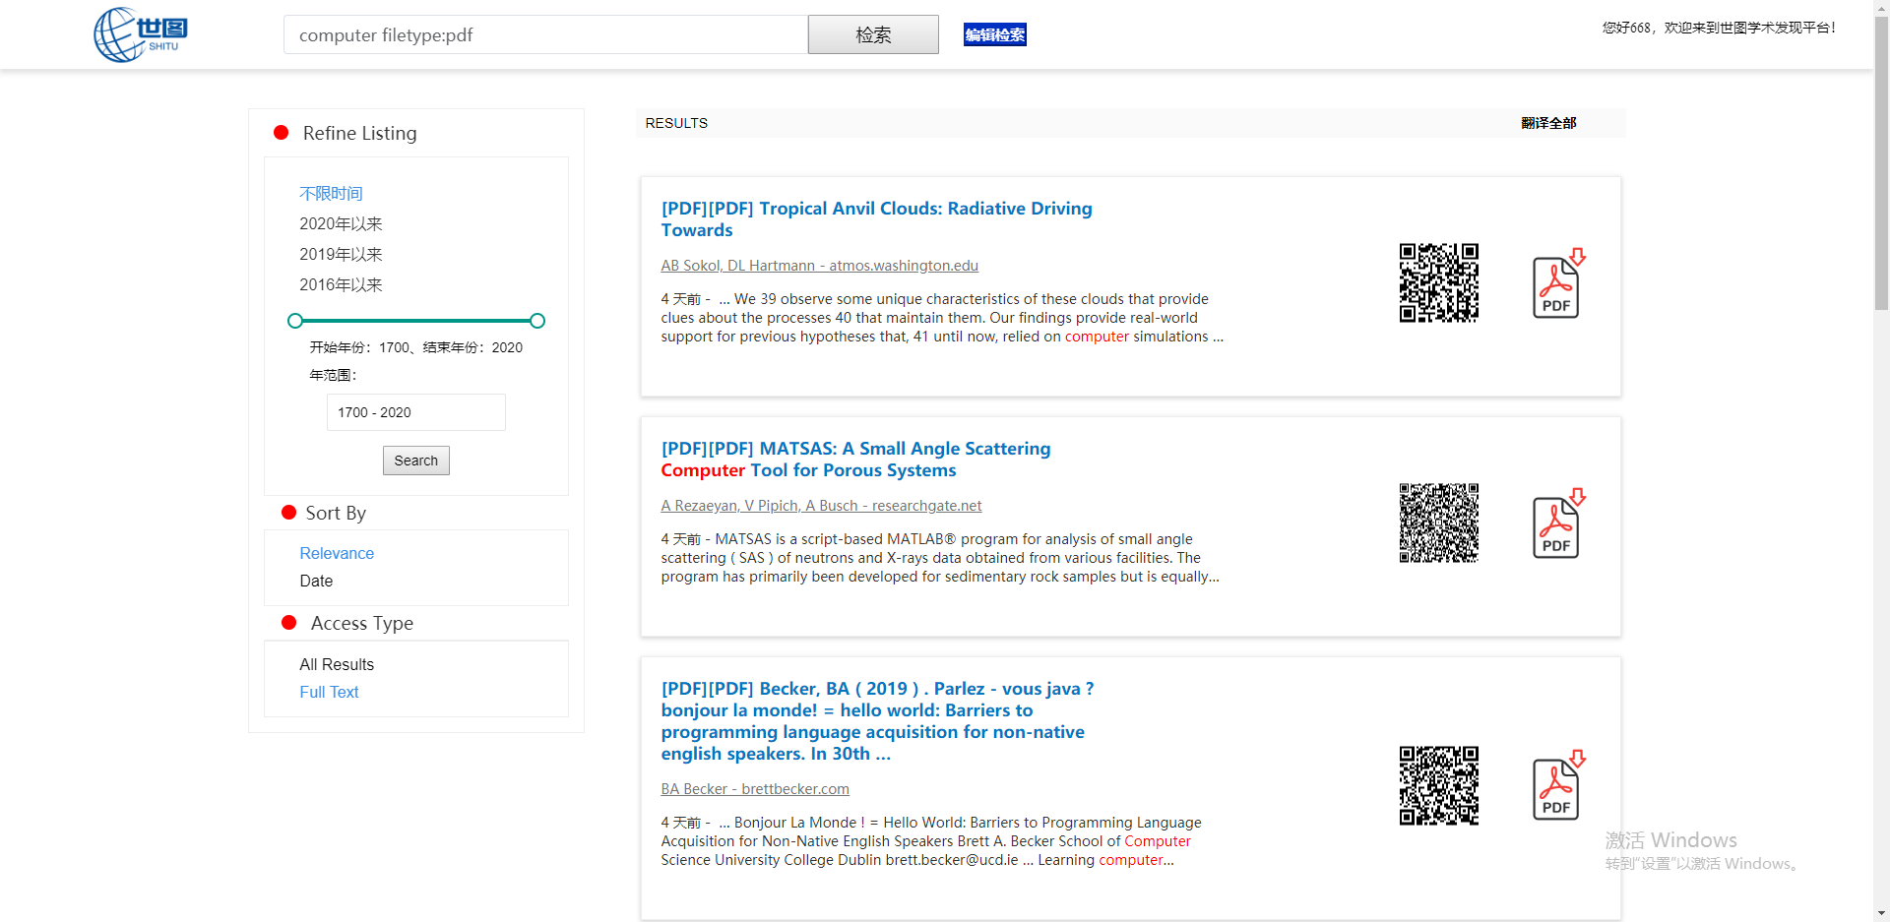Click QR code of Tropical Anvil Clouds result
Image resolution: width=1890 pixels, height=922 pixels.
pos(1438,283)
